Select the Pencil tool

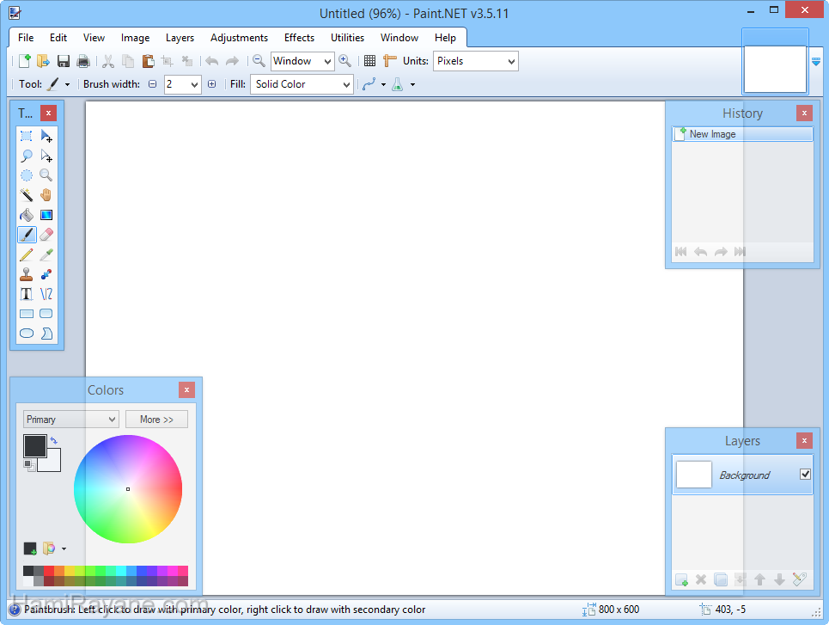tap(26, 254)
